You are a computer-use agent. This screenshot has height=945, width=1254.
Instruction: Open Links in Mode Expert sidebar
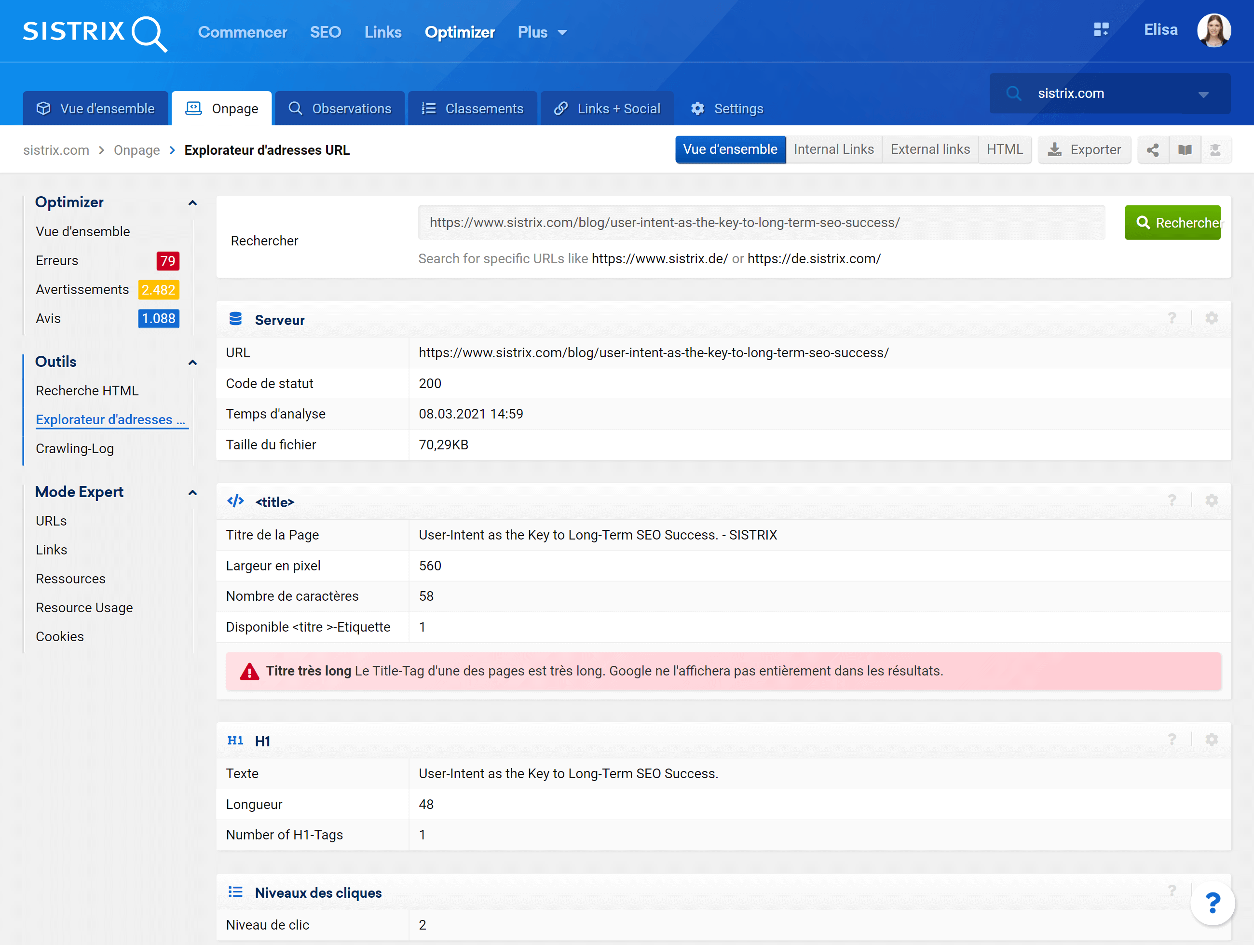[51, 550]
